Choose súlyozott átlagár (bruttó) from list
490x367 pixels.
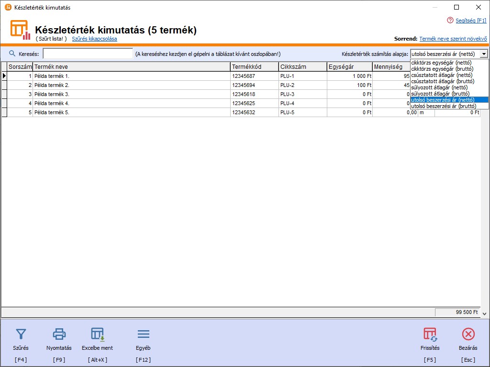point(440,94)
